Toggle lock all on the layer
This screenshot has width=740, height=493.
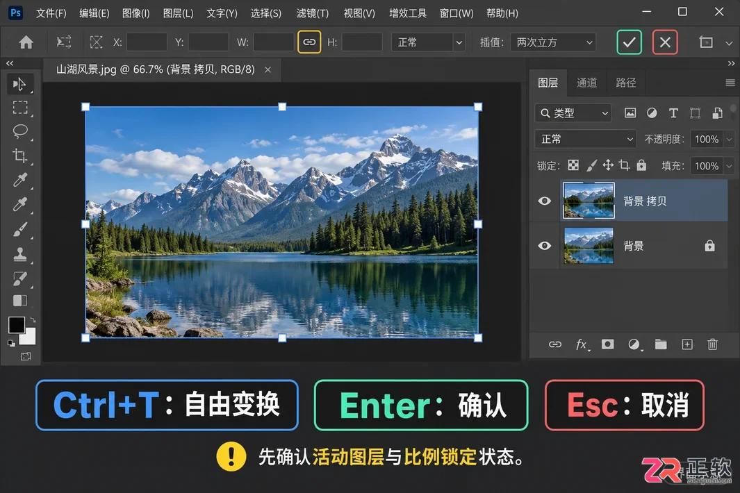[641, 165]
